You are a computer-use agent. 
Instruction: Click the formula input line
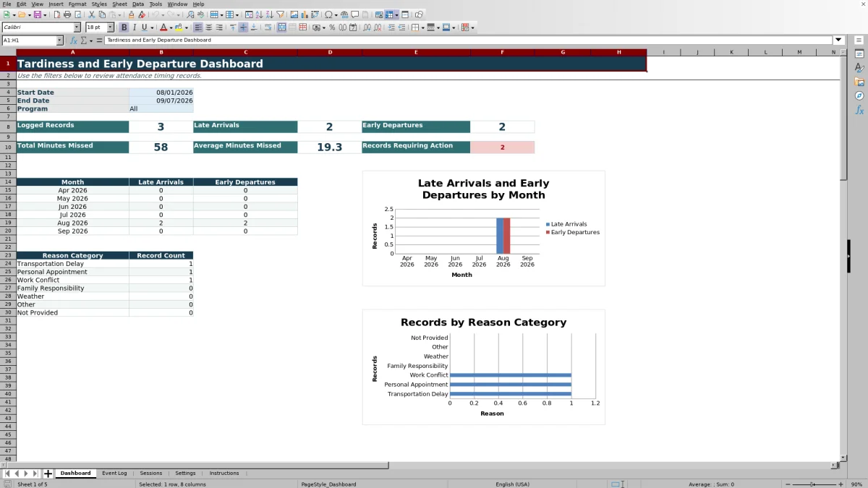(x=469, y=40)
